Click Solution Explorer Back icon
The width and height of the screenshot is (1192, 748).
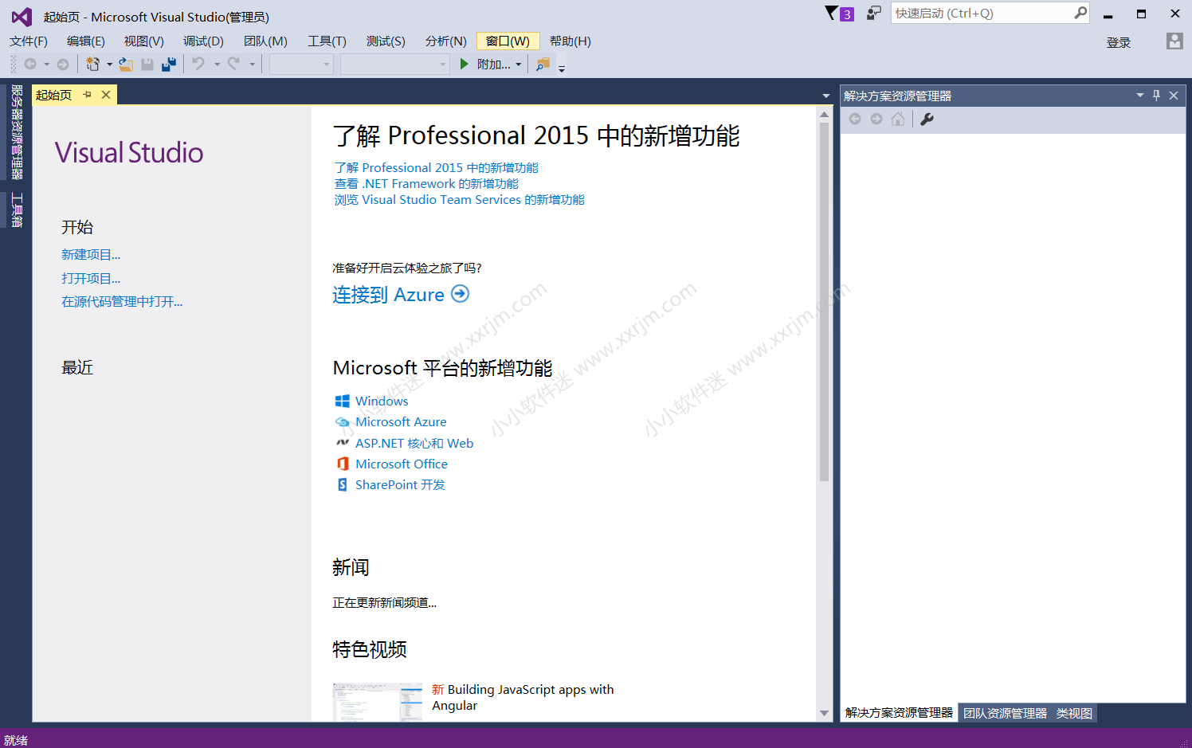tap(855, 119)
